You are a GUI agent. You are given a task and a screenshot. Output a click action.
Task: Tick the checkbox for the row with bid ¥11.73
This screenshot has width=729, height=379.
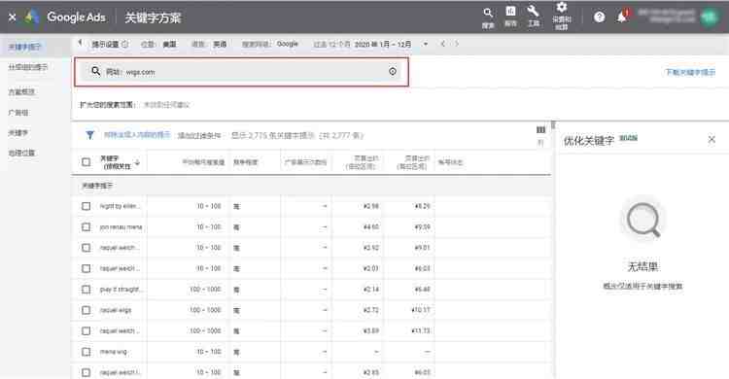[86, 330]
